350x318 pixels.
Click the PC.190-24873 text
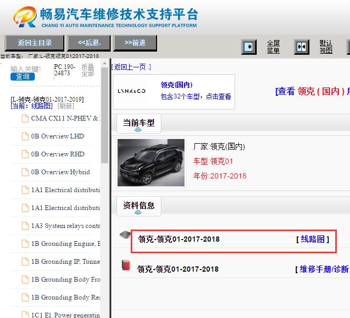pyautogui.click(x=65, y=70)
